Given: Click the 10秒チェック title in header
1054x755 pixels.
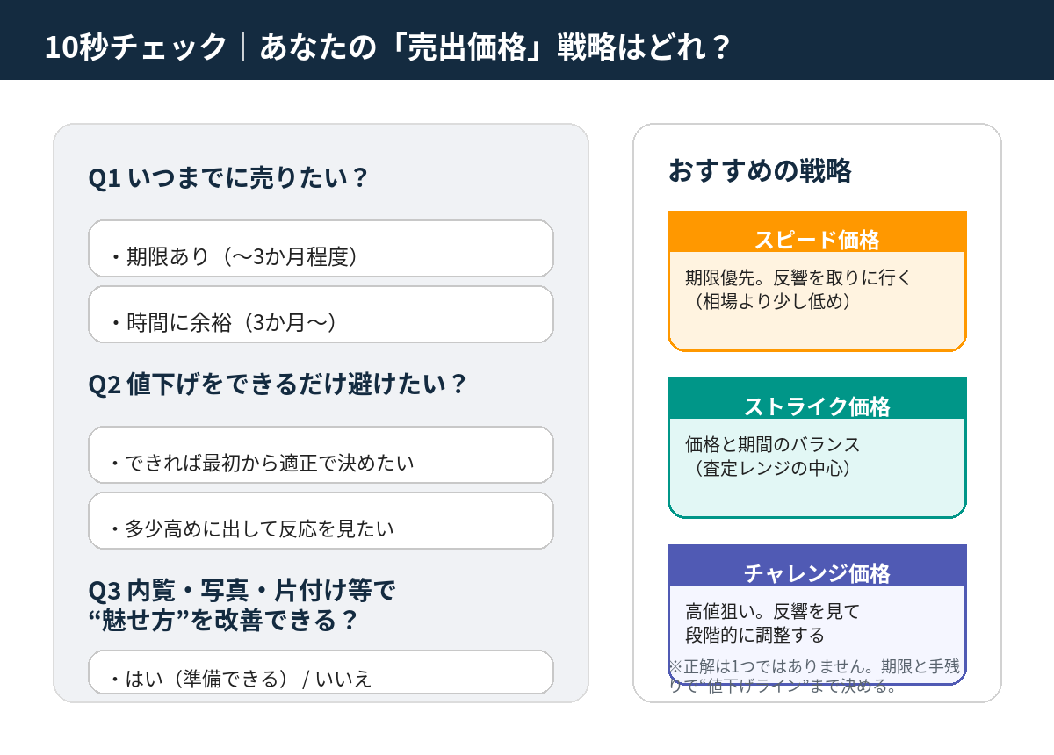Looking at the screenshot, I should click(136, 47).
